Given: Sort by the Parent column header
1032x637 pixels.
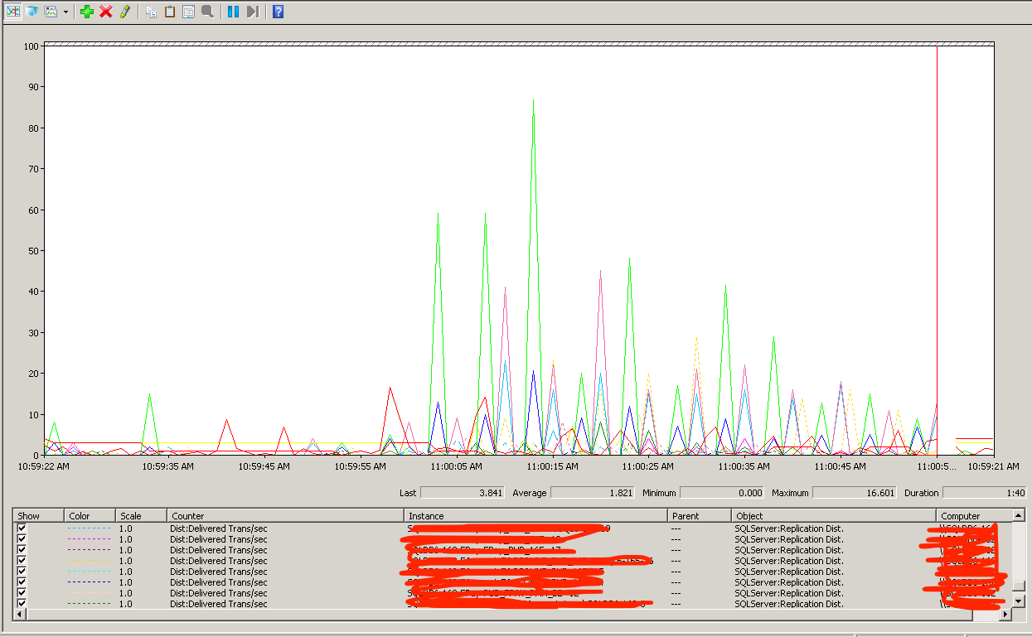Looking at the screenshot, I should 700,515.
